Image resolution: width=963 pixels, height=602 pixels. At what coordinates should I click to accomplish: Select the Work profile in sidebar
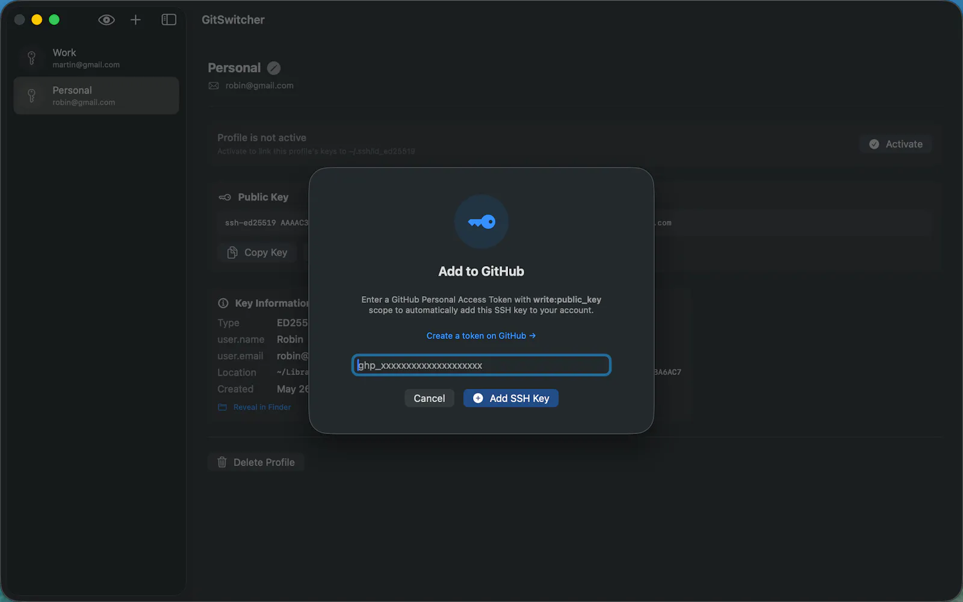(96, 58)
